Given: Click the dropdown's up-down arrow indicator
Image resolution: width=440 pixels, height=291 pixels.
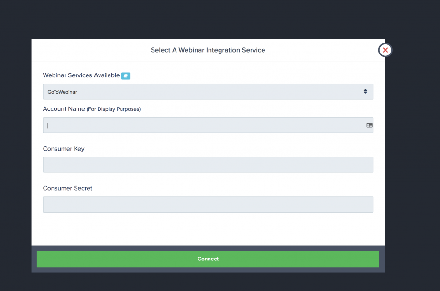Looking at the screenshot, I should pyautogui.click(x=365, y=91).
